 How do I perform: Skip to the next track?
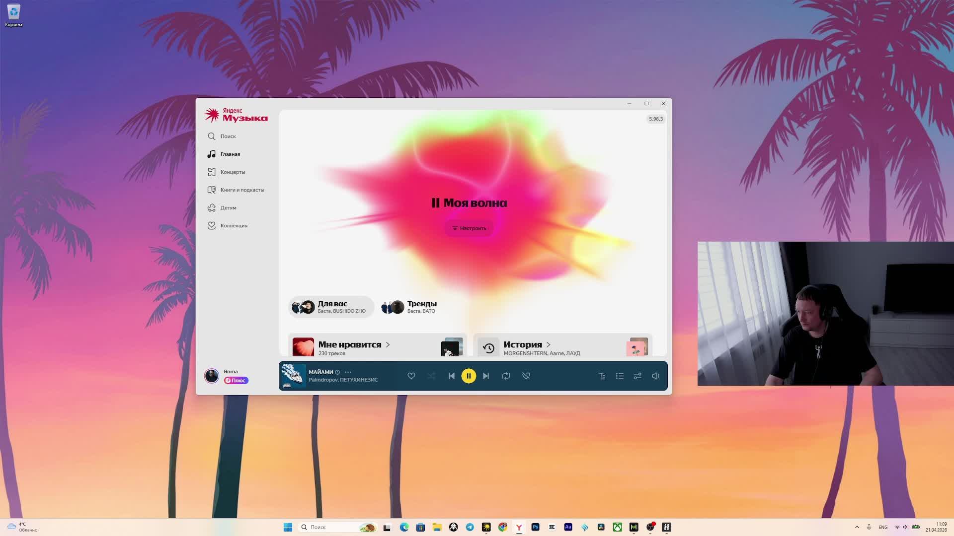coord(486,376)
